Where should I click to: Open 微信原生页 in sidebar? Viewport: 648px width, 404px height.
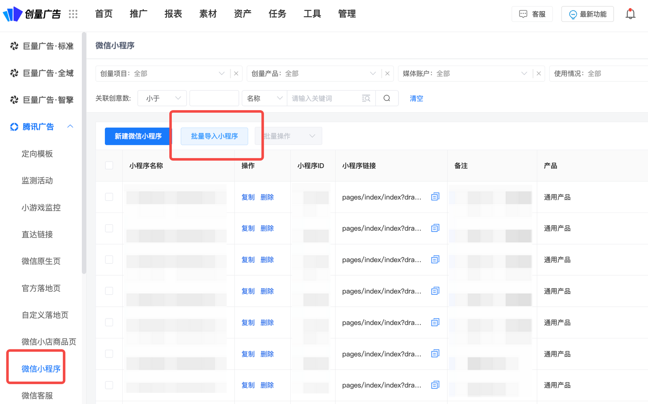coord(41,261)
